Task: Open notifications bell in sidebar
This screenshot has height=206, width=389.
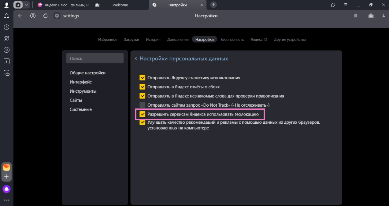Action: coord(6,16)
